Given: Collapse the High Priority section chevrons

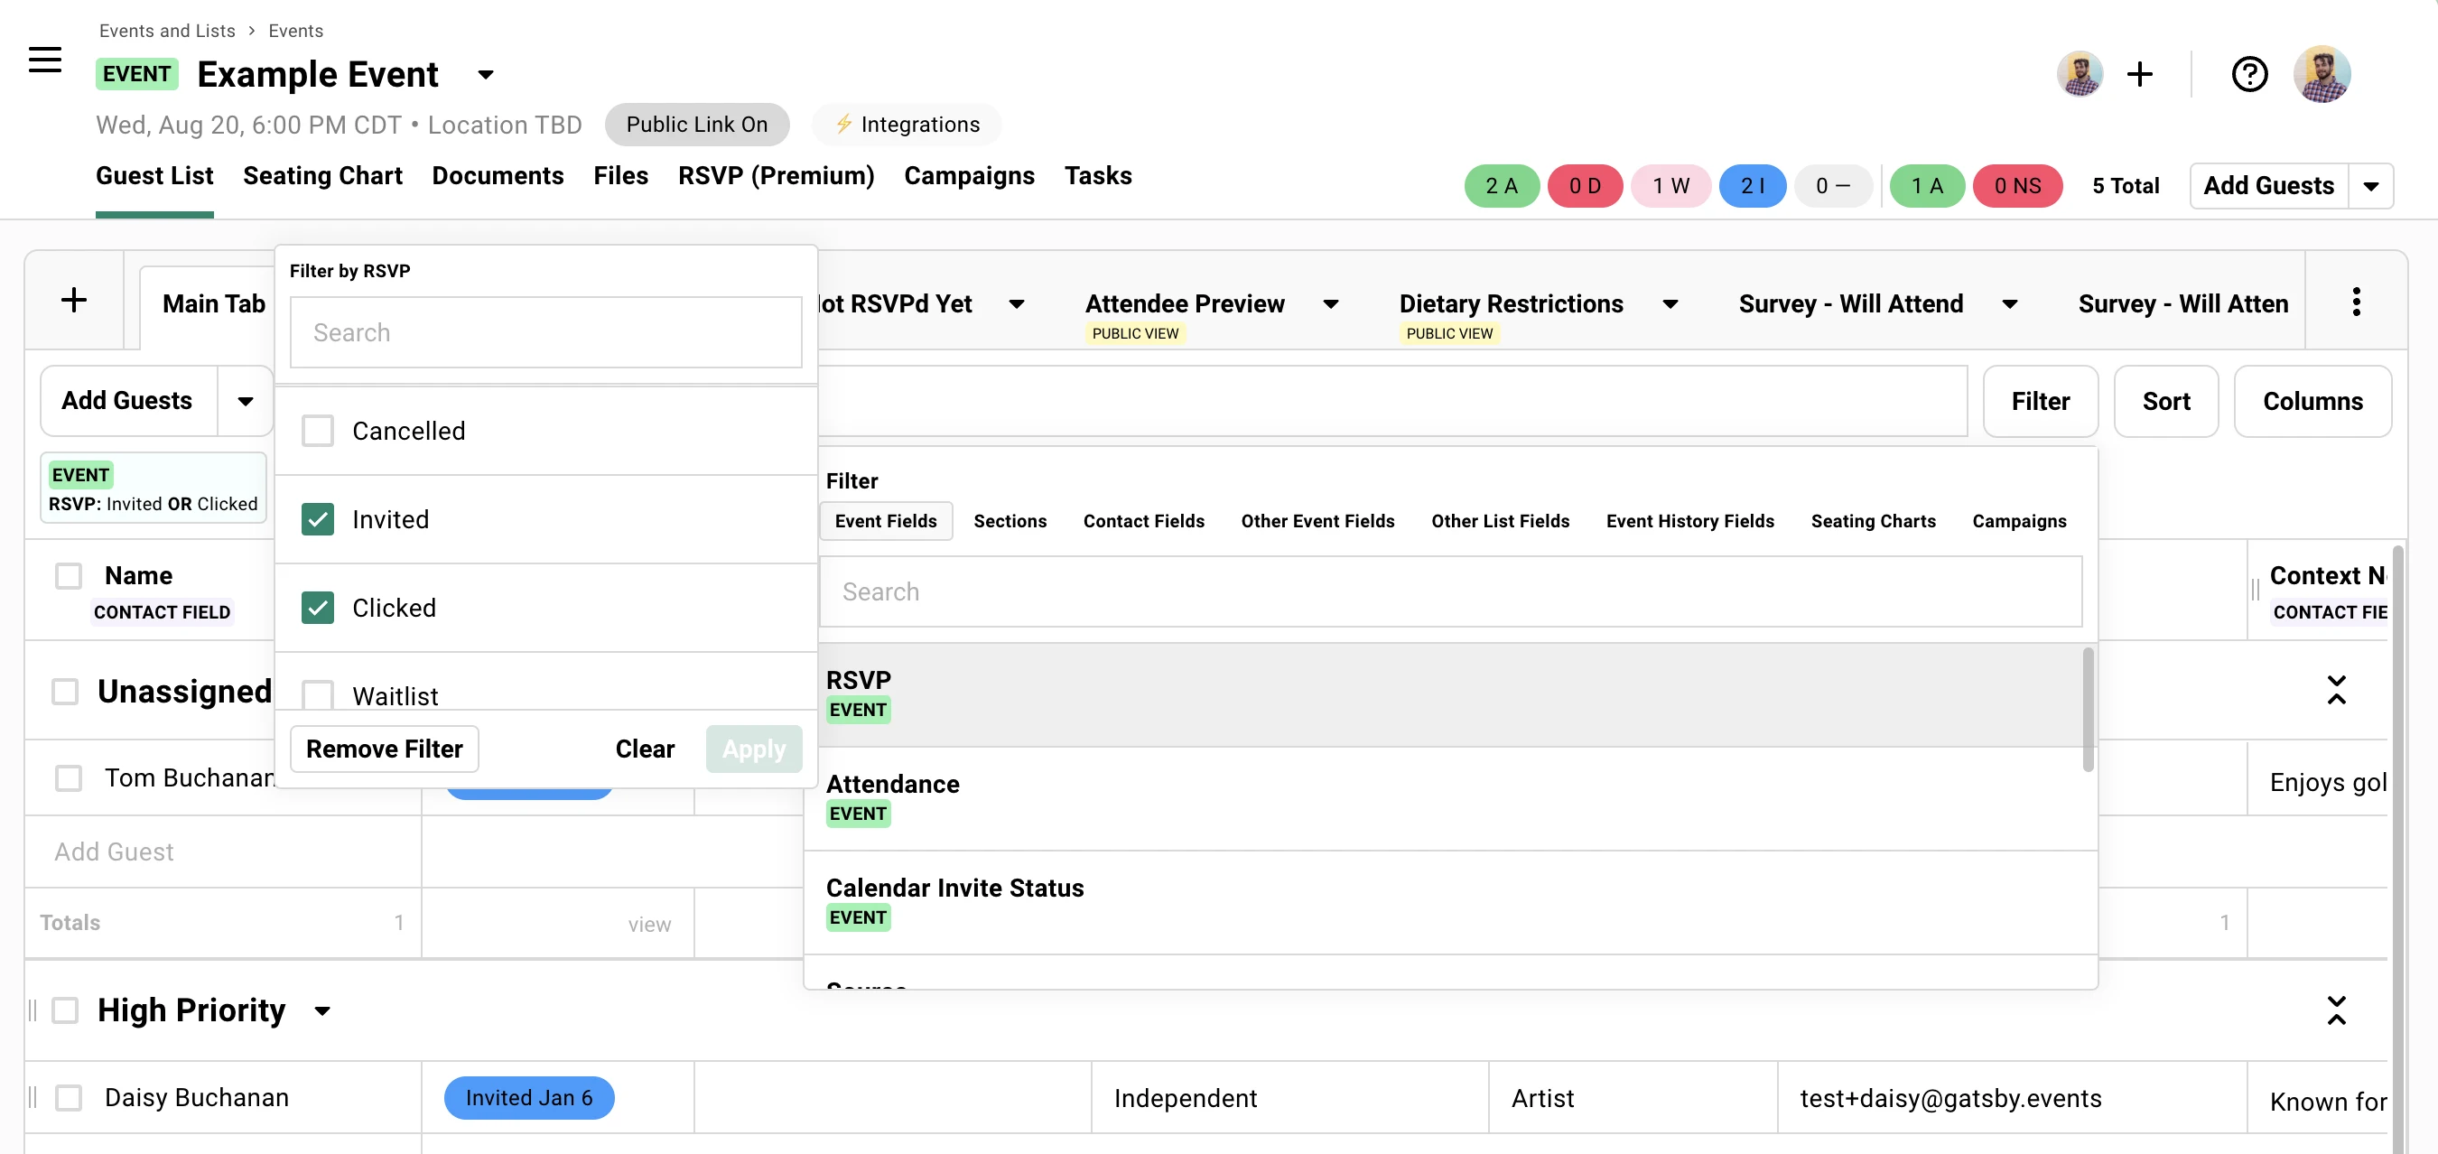Looking at the screenshot, I should click(2336, 1010).
